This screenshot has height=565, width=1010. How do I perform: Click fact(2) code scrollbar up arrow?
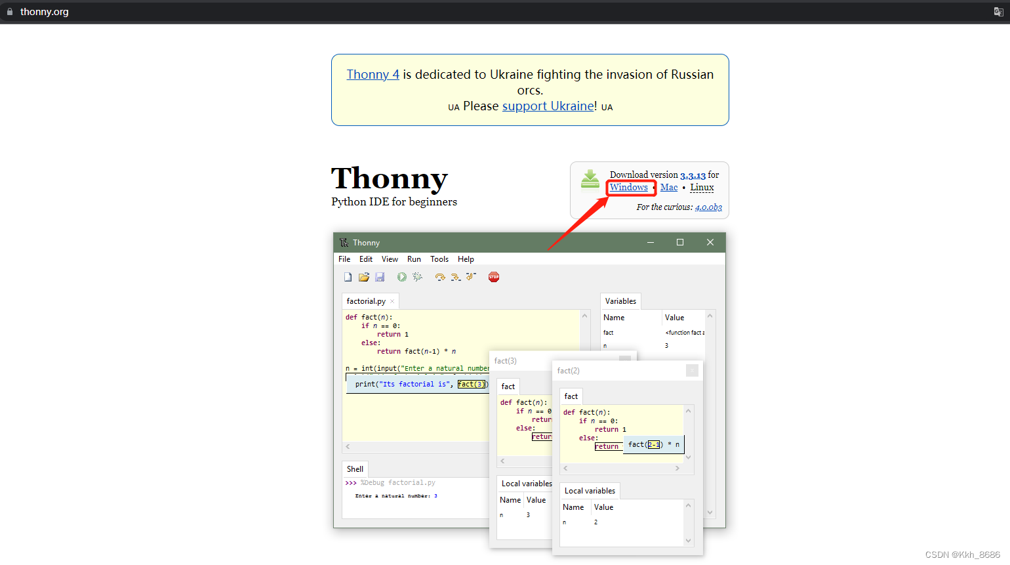coord(688,411)
